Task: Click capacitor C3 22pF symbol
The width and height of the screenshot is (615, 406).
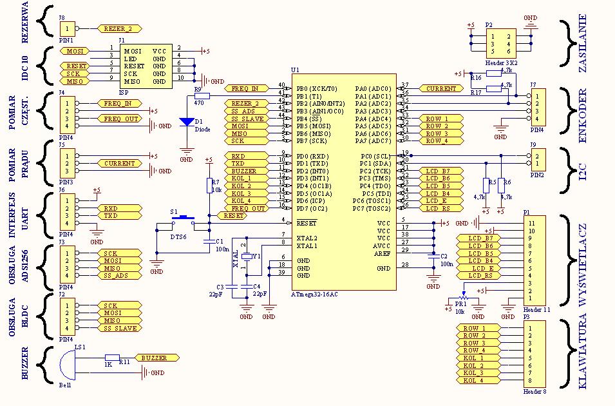Action: (x=232, y=287)
